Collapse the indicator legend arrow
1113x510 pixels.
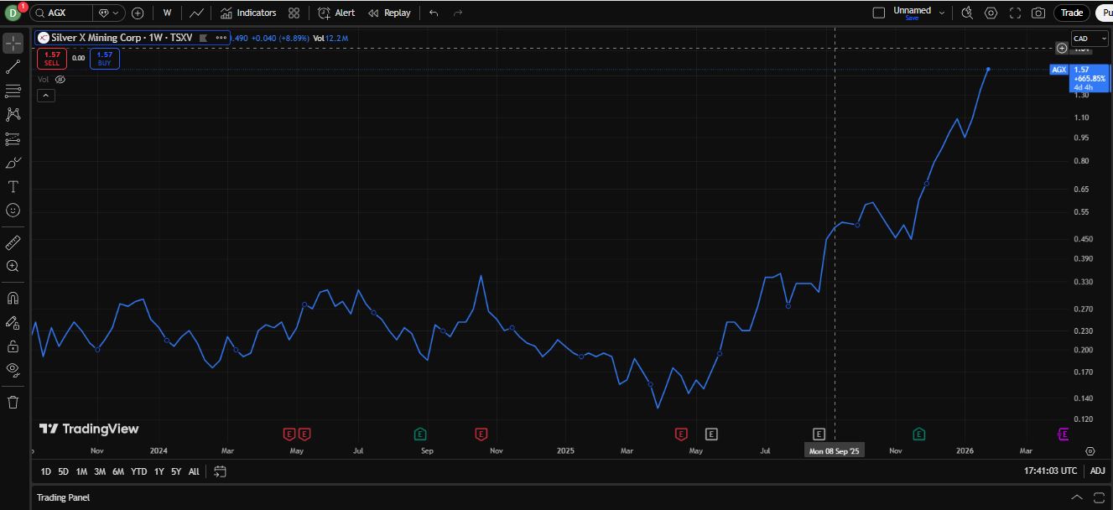tap(46, 96)
